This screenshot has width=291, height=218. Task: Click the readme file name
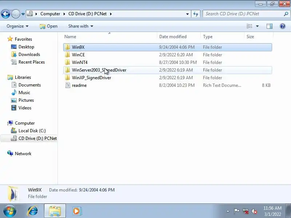pyautogui.click(x=79, y=85)
